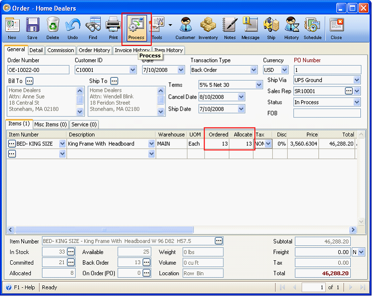Open the Ship Via dropdown

pyautogui.click(x=357, y=80)
